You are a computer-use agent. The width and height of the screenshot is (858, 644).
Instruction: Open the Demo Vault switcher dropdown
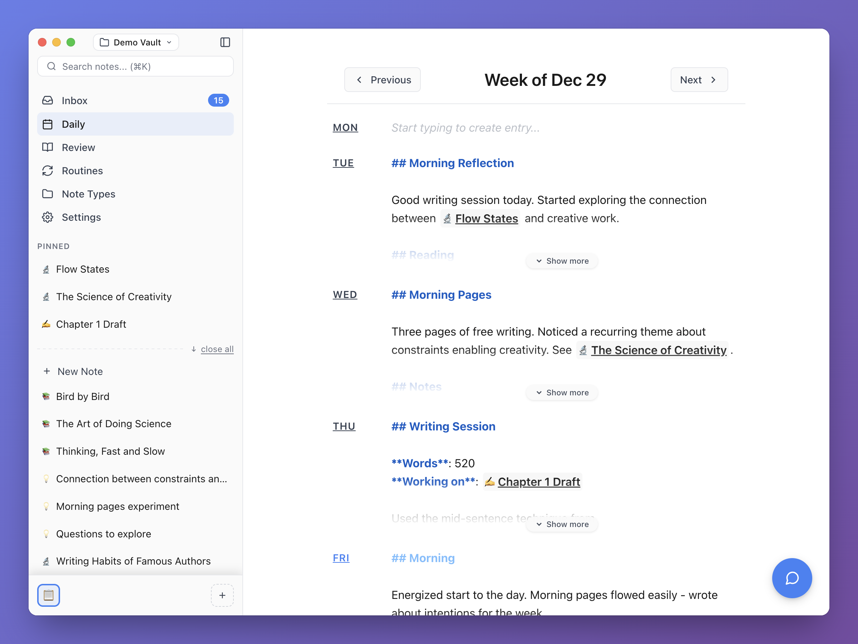coord(136,42)
